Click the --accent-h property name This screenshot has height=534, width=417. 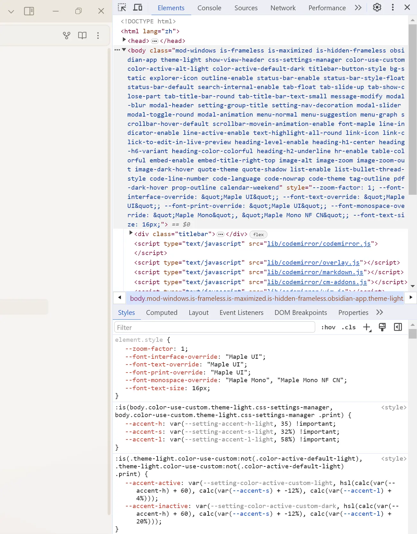pyautogui.click(x=143, y=424)
